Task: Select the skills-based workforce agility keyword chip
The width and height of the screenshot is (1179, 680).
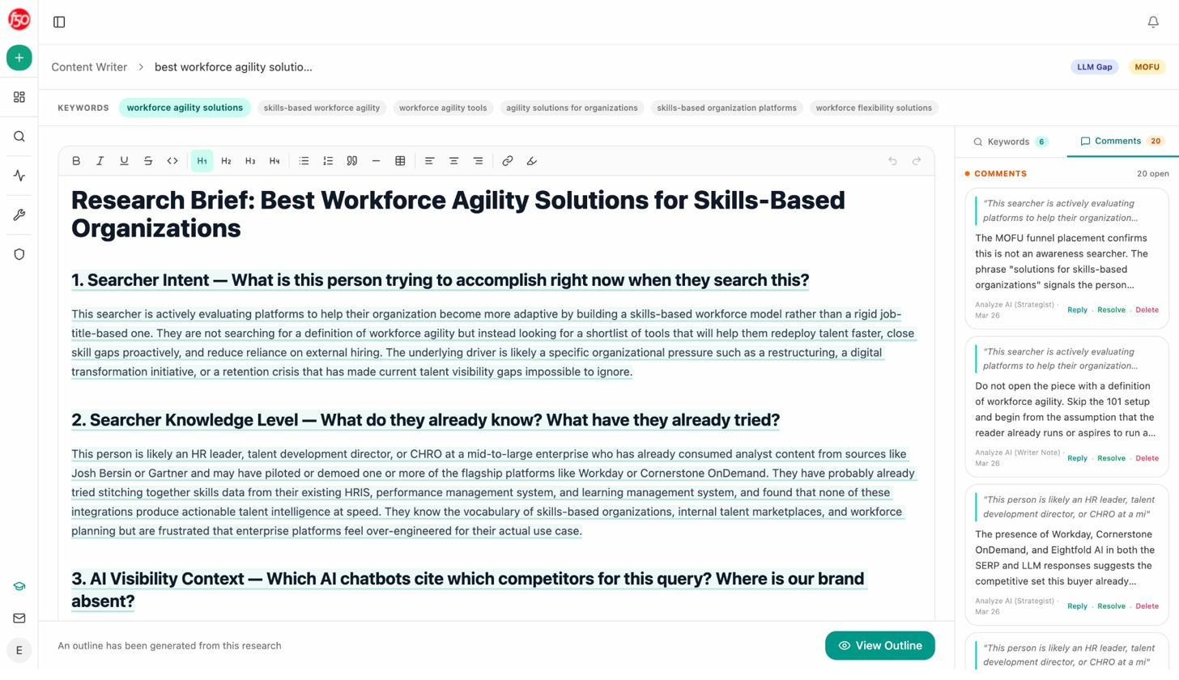Action: pos(321,107)
